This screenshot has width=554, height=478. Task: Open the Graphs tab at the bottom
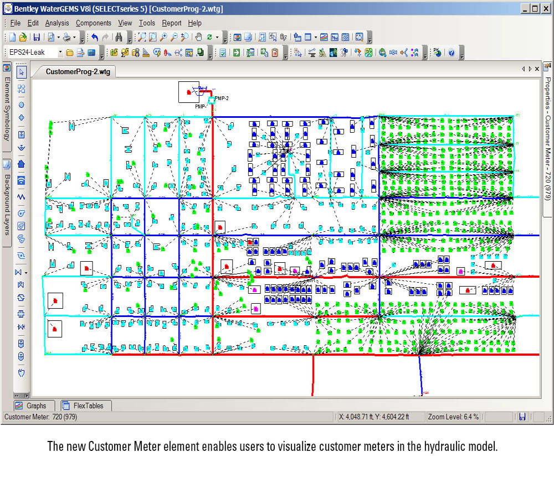[x=34, y=406]
